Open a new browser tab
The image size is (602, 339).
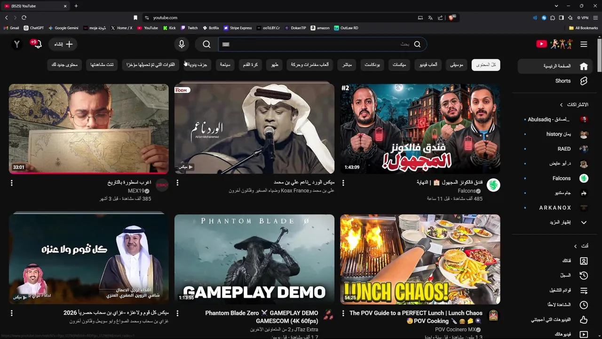76,6
